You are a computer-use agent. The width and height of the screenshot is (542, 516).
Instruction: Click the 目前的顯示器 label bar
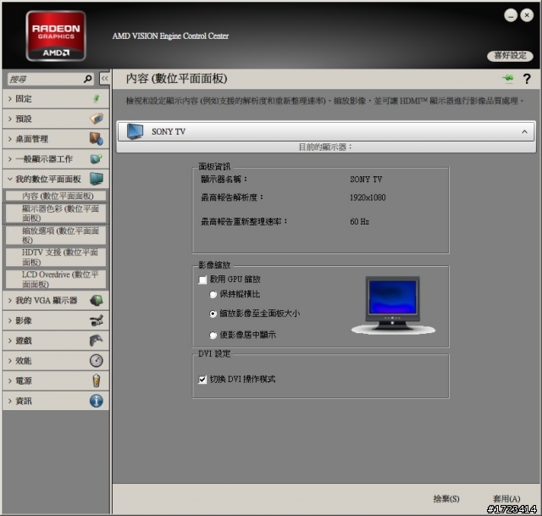pyautogui.click(x=325, y=147)
